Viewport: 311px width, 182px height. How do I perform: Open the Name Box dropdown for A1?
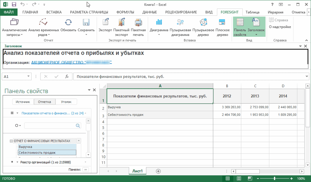point(29,76)
